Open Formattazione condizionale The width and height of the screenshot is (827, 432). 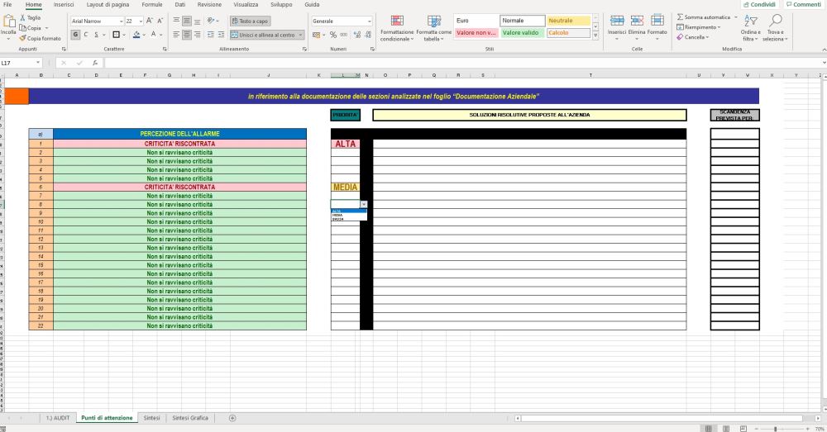[397, 28]
